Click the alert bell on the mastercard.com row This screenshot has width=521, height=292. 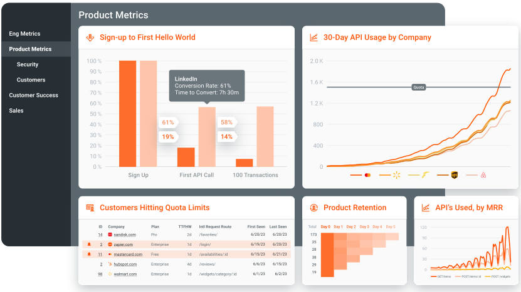click(x=89, y=254)
